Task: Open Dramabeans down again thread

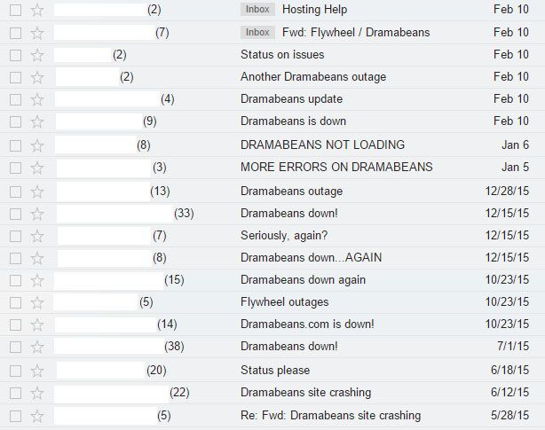Action: (303, 280)
